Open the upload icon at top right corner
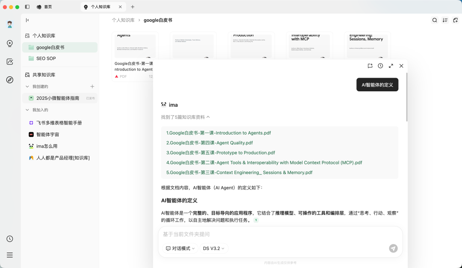 pyautogui.click(x=455, y=20)
